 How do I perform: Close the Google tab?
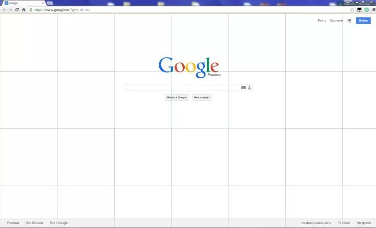point(42,3)
